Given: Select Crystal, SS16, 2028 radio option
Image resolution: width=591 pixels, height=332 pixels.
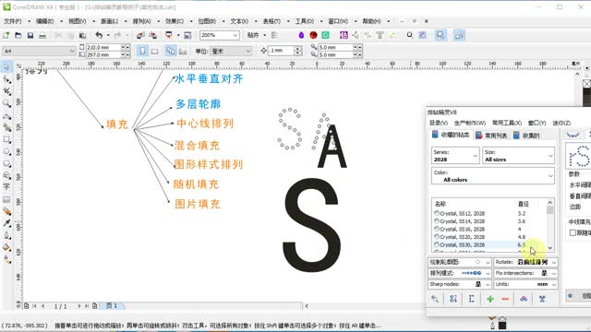Looking at the screenshot, I should (437, 229).
